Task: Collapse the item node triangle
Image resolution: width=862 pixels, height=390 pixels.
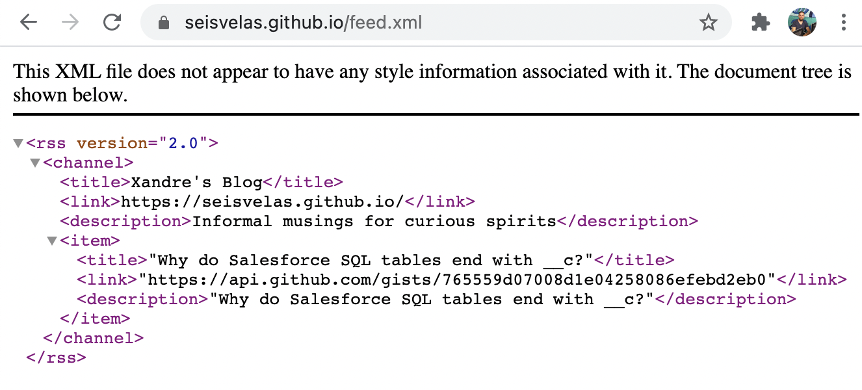Action: (52, 240)
